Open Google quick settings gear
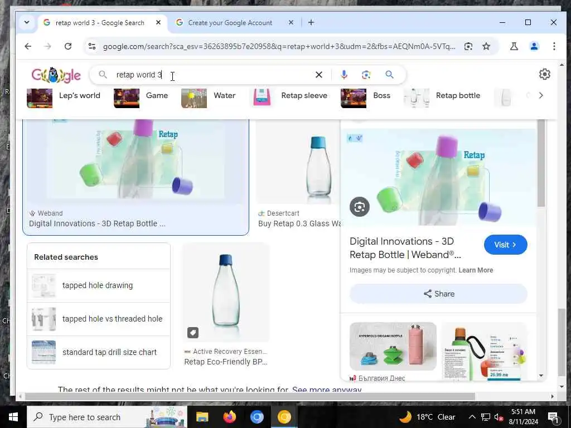Screen dimensions: 571x428 point(544,74)
